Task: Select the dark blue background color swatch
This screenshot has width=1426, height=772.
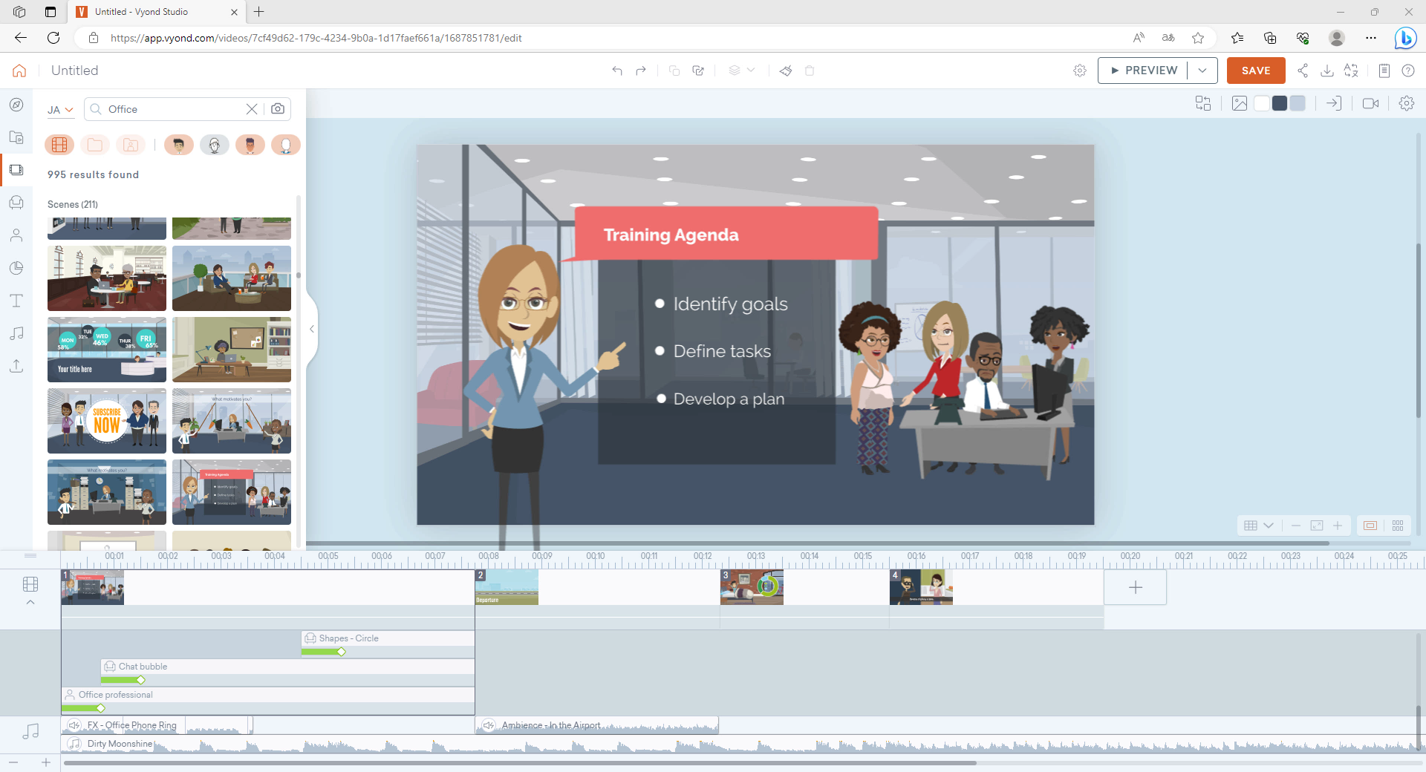Action: [x=1280, y=103]
